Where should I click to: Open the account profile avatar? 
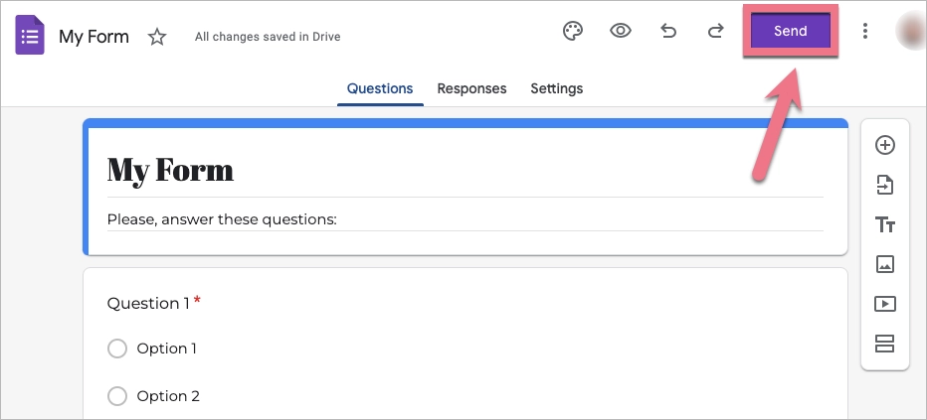tap(911, 31)
